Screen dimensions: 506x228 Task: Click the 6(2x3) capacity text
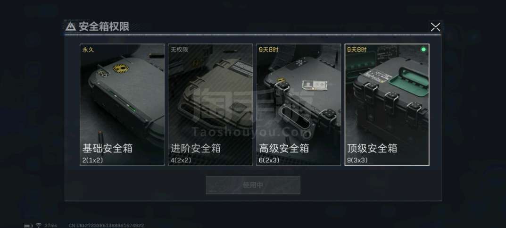tap(269, 160)
